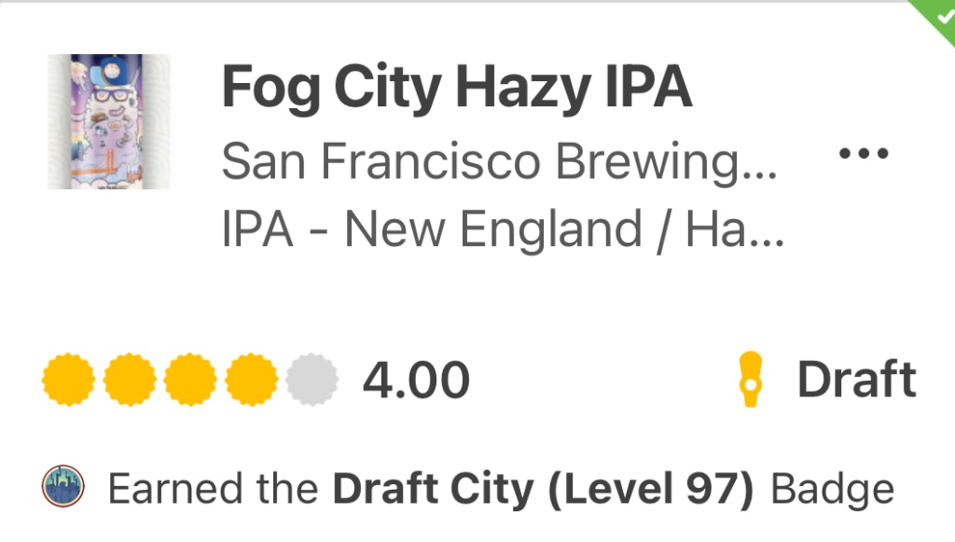Select the first yellow rating cap
The width and height of the screenshot is (955, 542).
click(x=69, y=381)
